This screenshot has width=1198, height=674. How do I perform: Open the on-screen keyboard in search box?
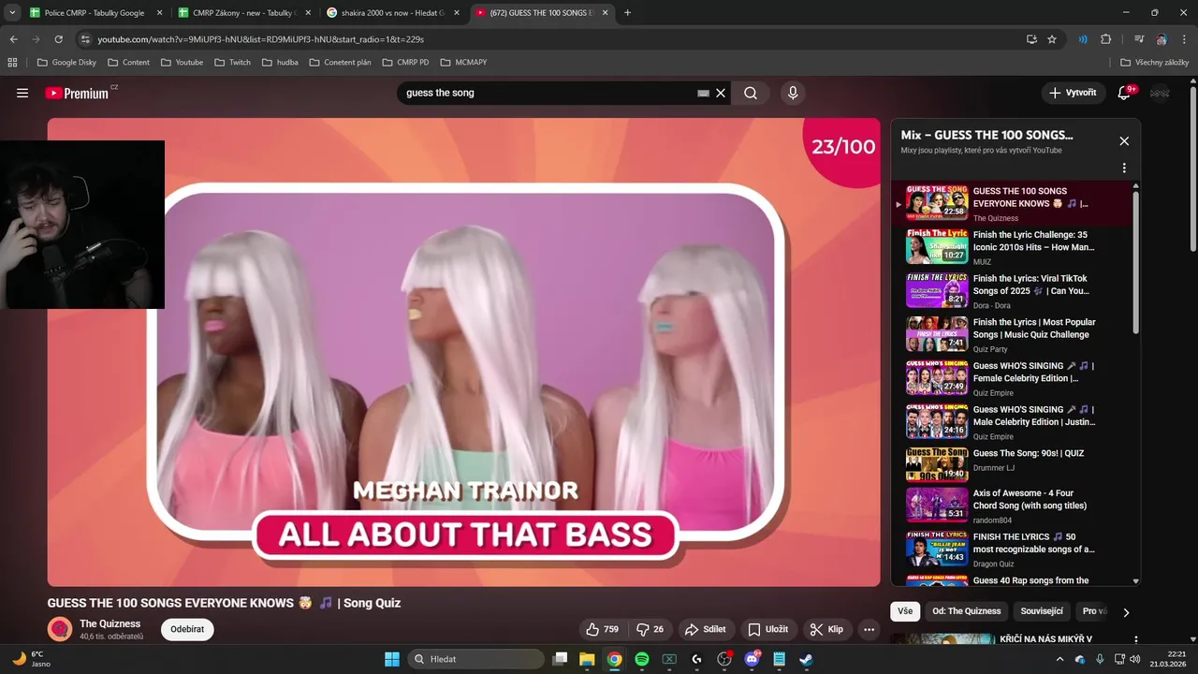click(x=703, y=93)
